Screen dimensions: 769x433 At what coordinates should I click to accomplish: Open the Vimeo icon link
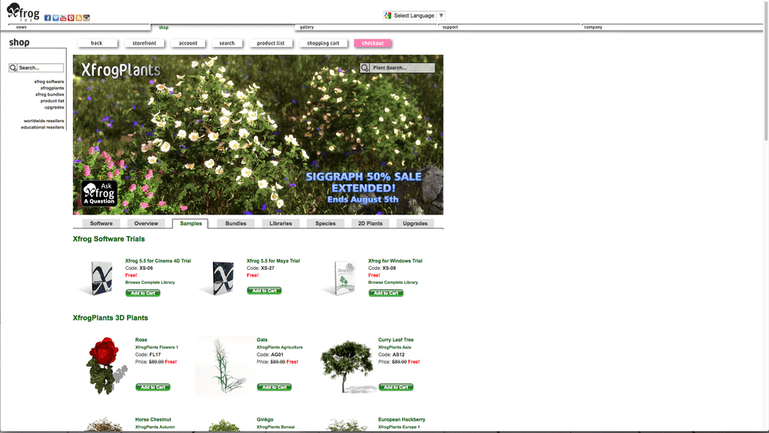click(x=55, y=18)
